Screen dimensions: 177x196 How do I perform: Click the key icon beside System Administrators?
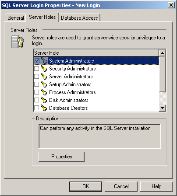coord(44,61)
